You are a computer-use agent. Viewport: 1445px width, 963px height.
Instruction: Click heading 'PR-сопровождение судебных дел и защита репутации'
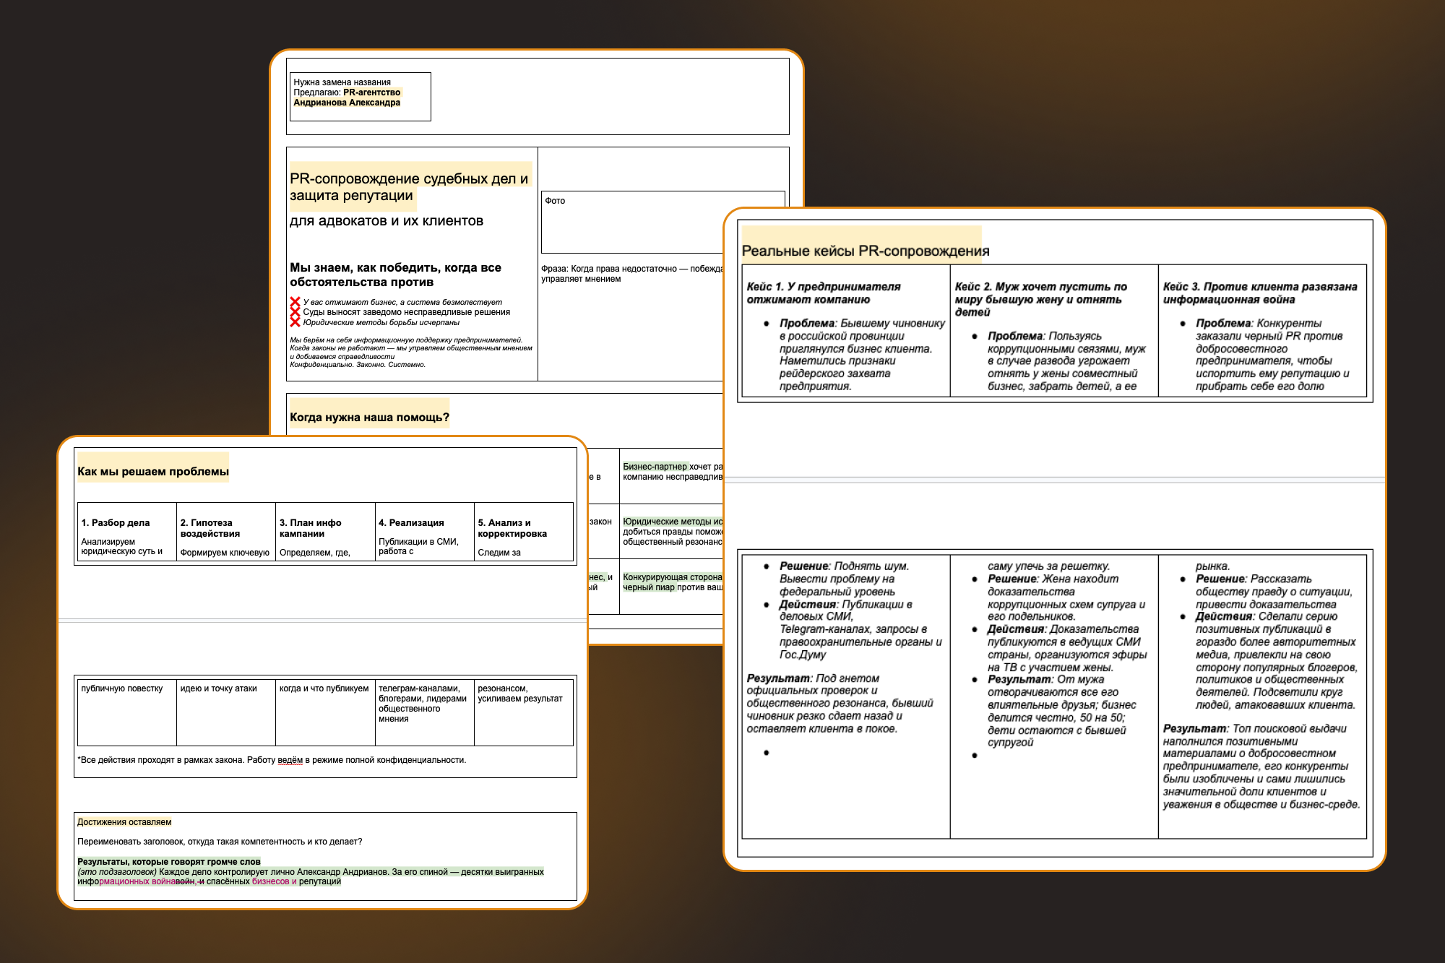(x=410, y=187)
